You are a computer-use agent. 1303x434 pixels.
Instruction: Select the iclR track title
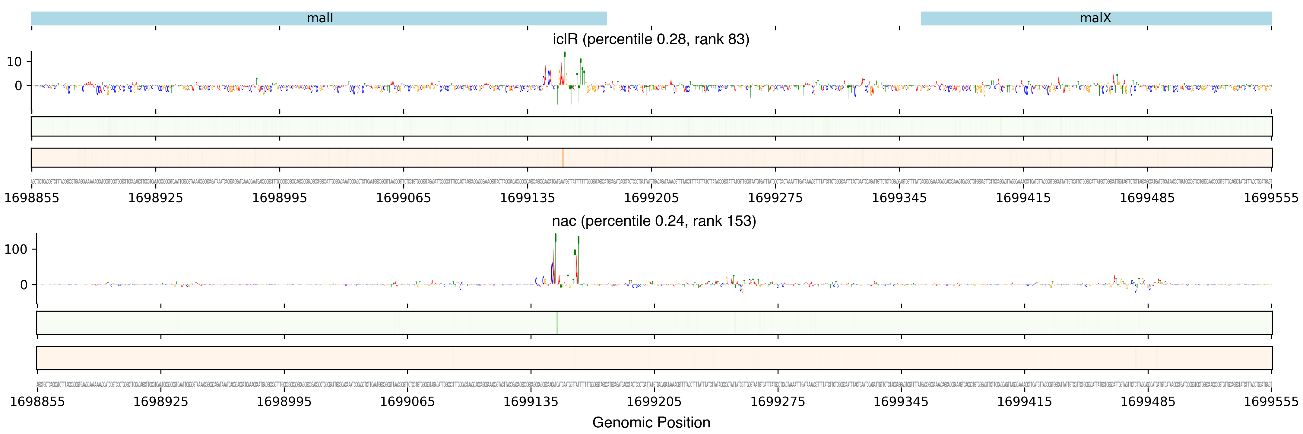click(x=651, y=39)
